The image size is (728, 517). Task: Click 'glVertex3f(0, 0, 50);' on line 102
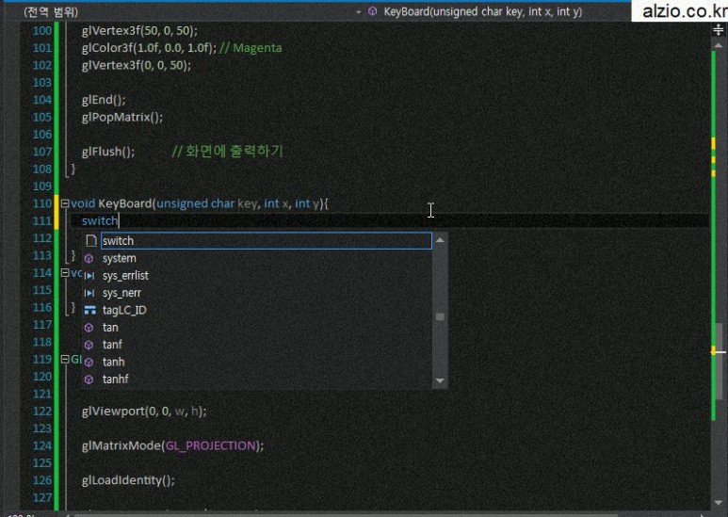tap(136, 65)
